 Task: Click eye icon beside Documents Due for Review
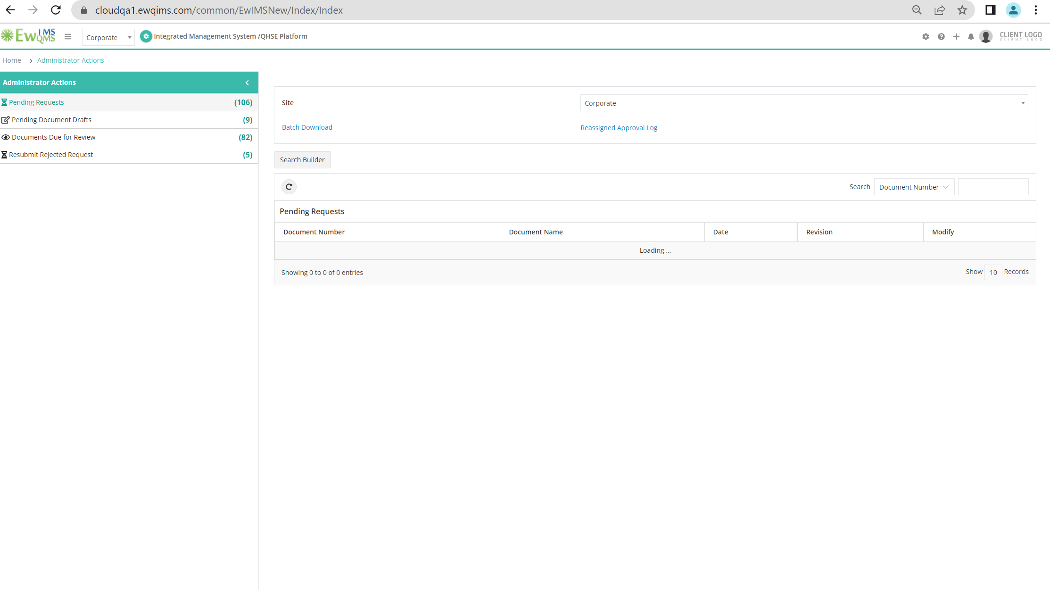click(6, 137)
